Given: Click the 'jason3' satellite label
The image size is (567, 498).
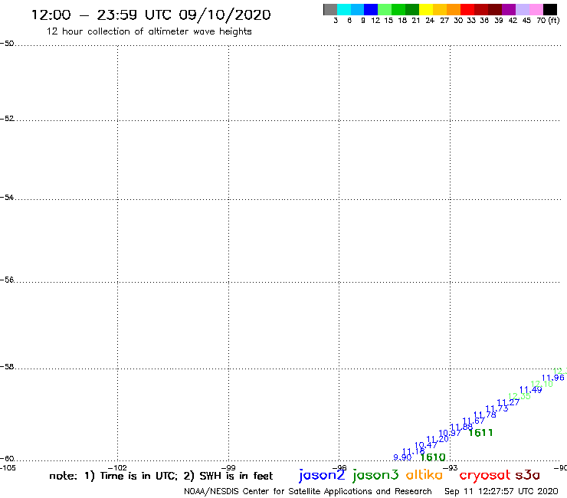Looking at the screenshot, I should 375,475.
